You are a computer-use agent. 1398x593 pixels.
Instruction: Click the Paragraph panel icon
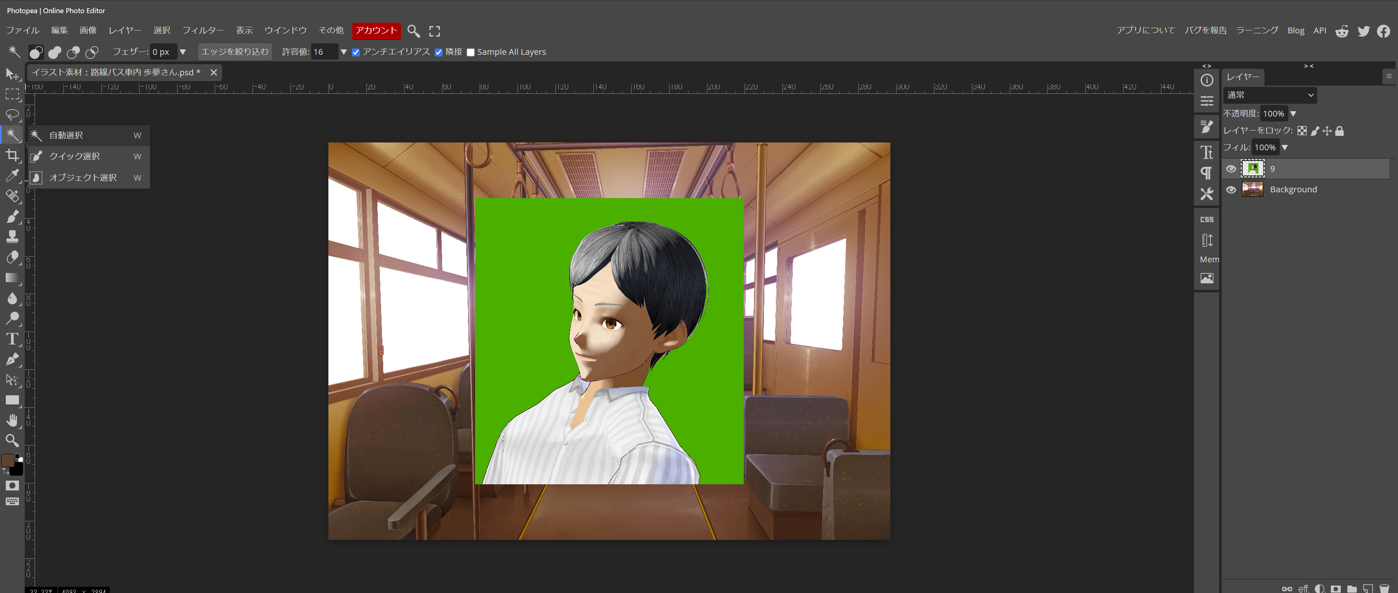point(1206,173)
